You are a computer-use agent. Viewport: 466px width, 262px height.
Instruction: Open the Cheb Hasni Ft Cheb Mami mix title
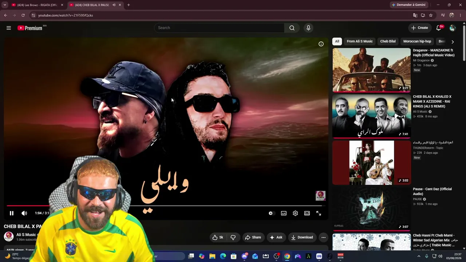tap(435, 240)
